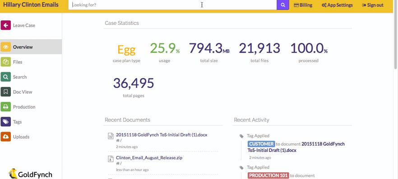Click the 25.9% usage statistic

165,48
